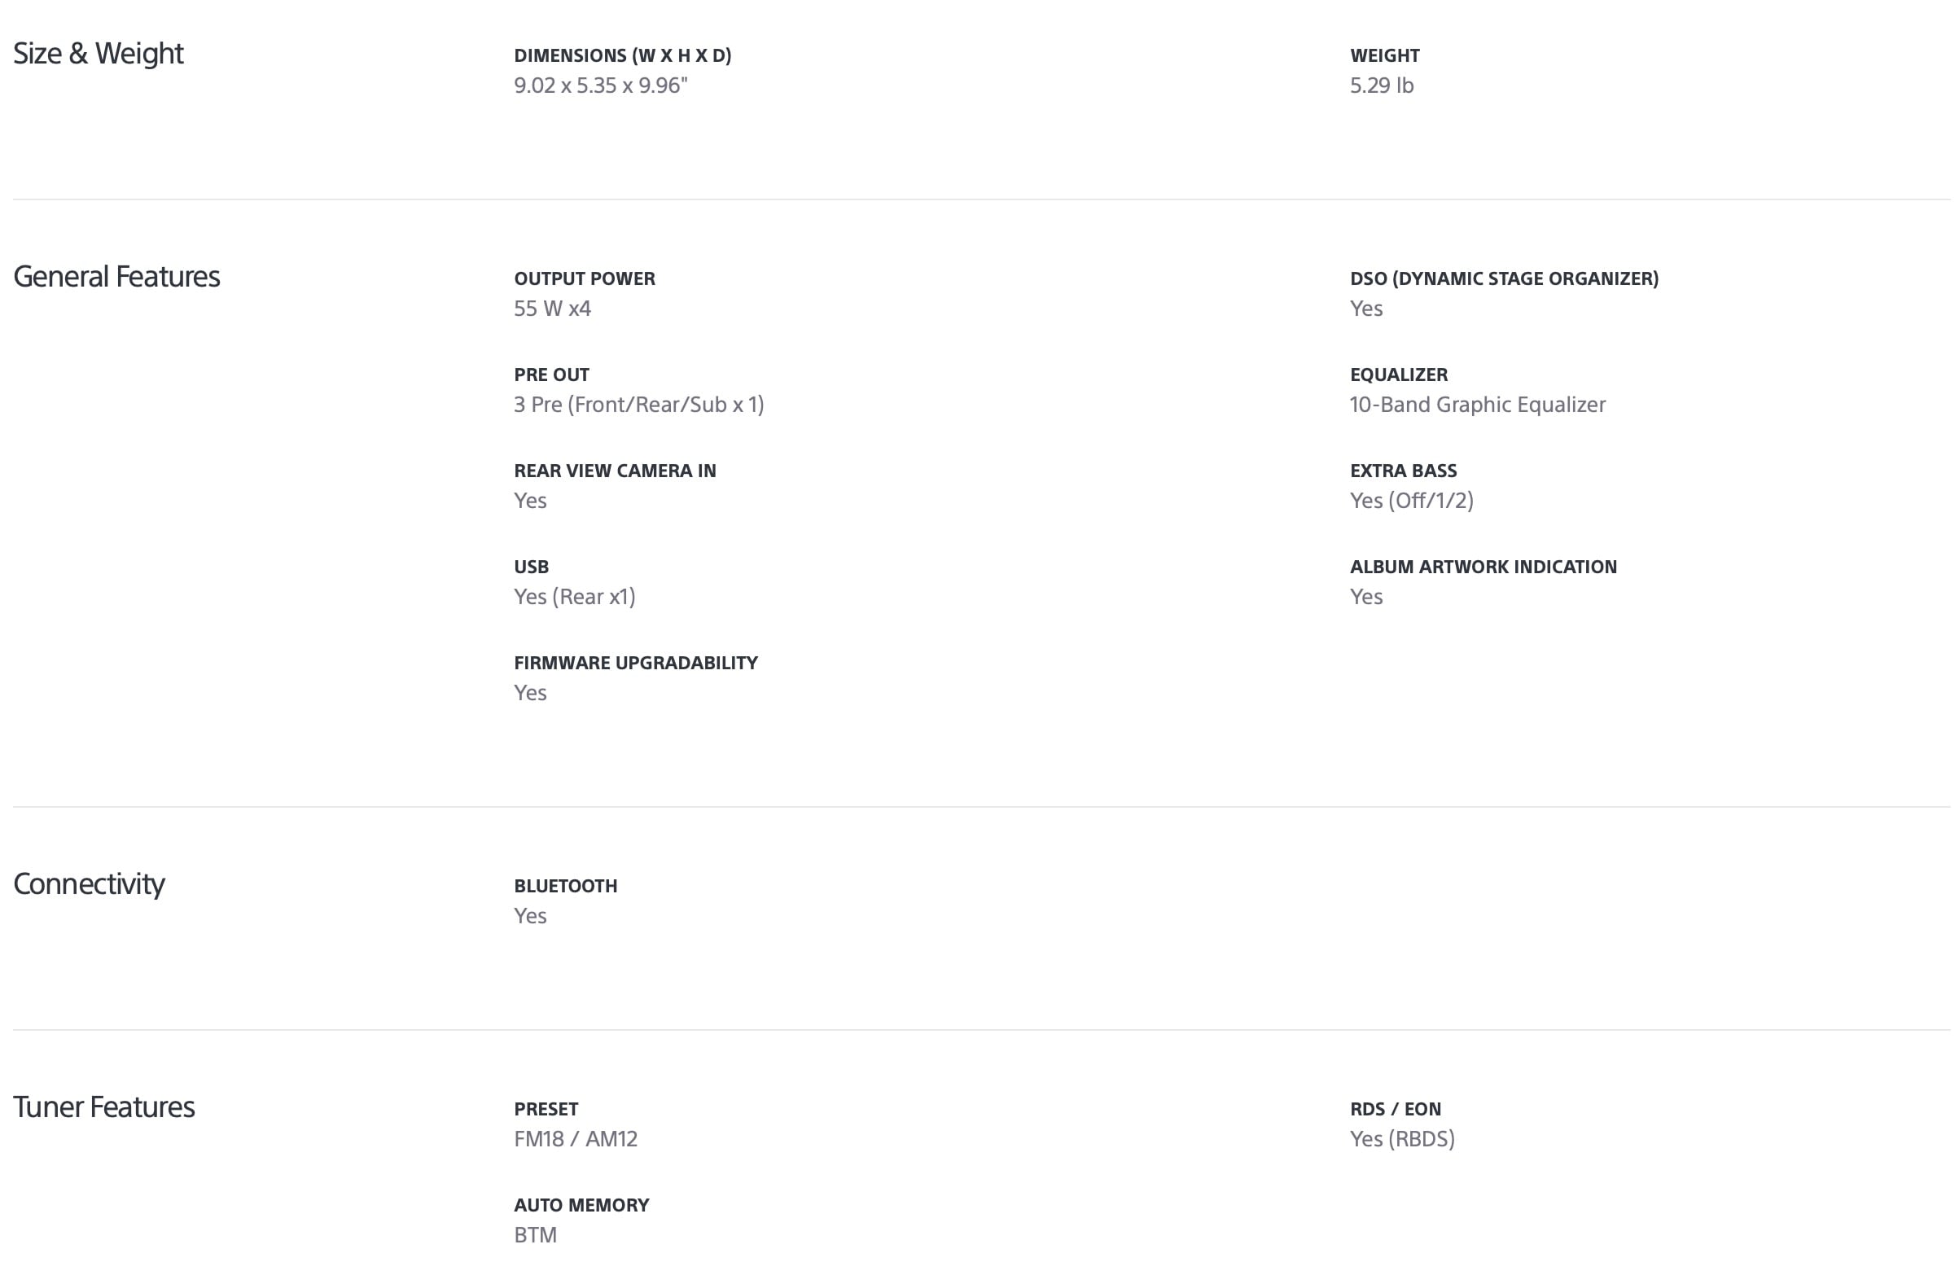Click the Extra Bass label
Image resolution: width=1959 pixels, height=1262 pixels.
coord(1403,471)
